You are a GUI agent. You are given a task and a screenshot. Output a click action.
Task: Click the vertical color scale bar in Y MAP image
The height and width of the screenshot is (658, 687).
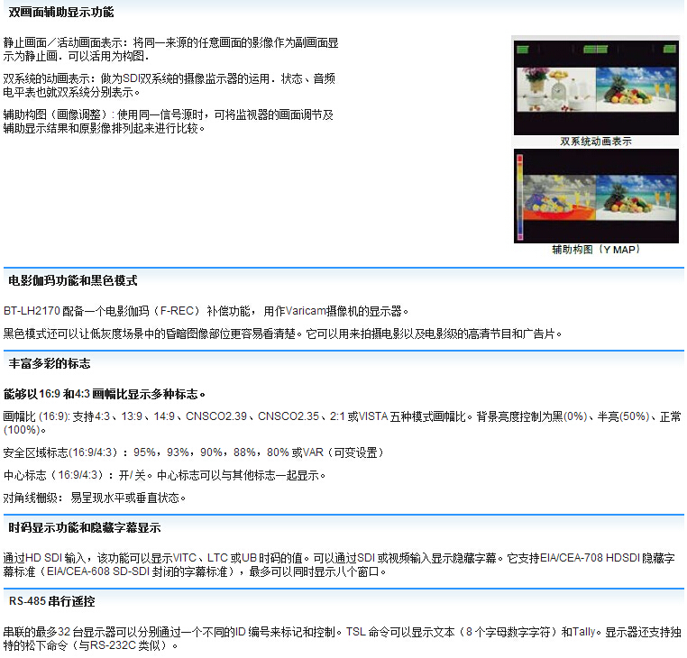click(x=519, y=196)
